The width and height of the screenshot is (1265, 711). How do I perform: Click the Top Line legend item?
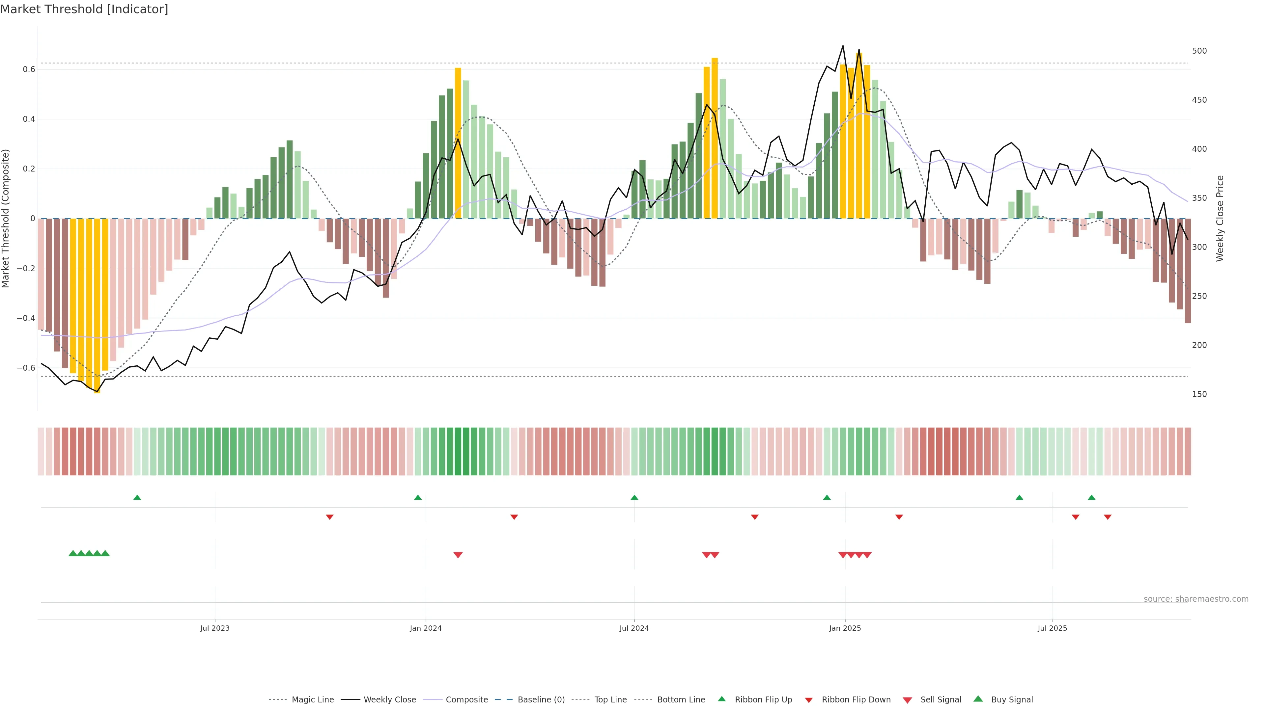pyautogui.click(x=610, y=700)
